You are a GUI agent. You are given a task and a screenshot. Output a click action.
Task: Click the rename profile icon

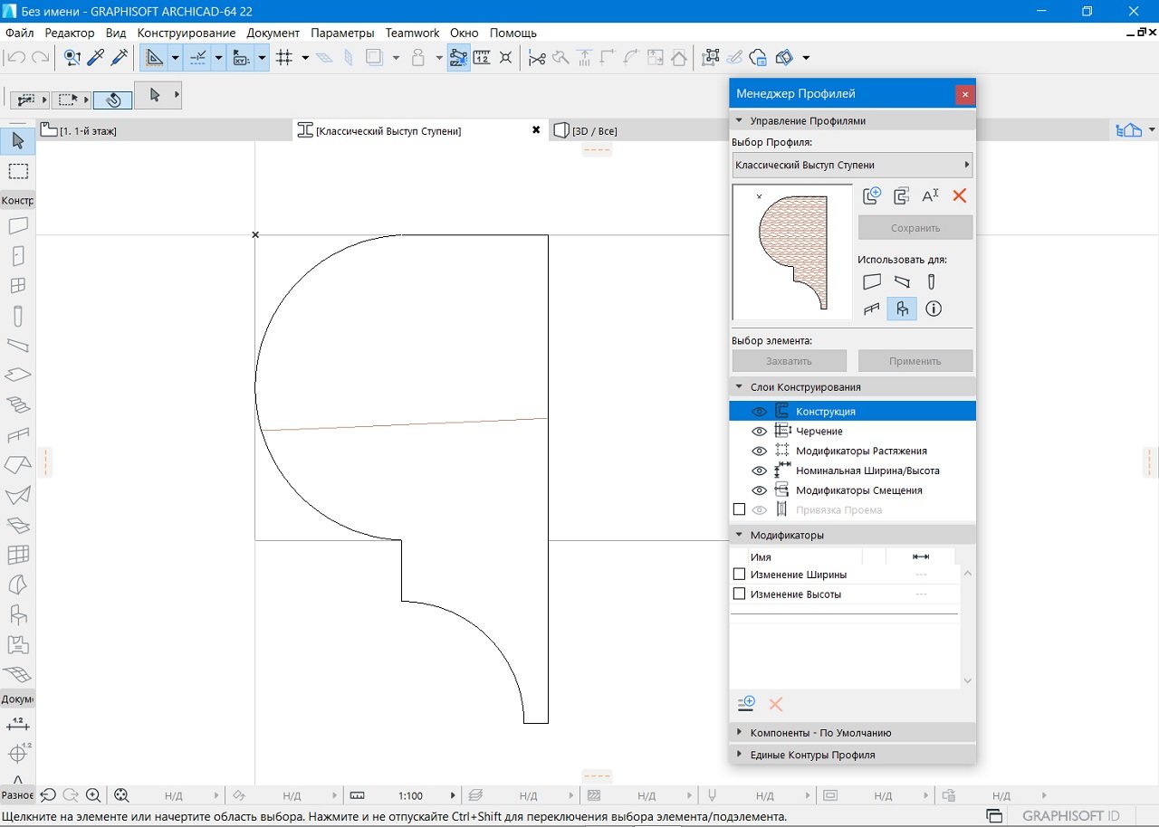click(930, 195)
